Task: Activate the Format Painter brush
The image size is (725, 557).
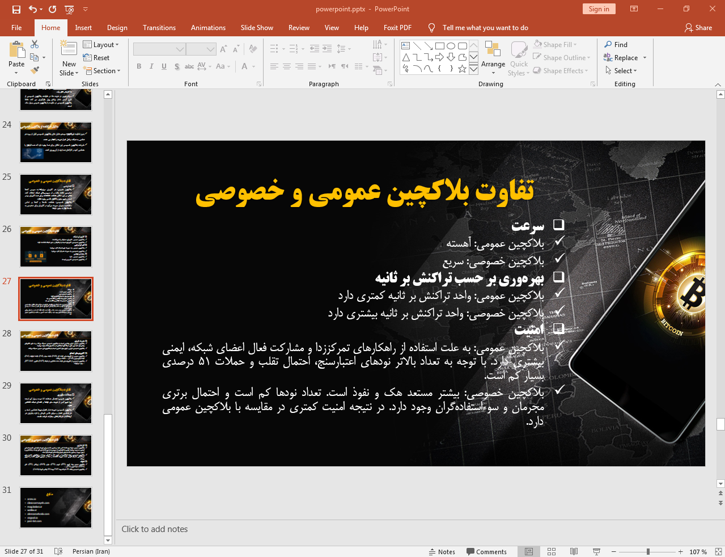Action: tap(35, 70)
